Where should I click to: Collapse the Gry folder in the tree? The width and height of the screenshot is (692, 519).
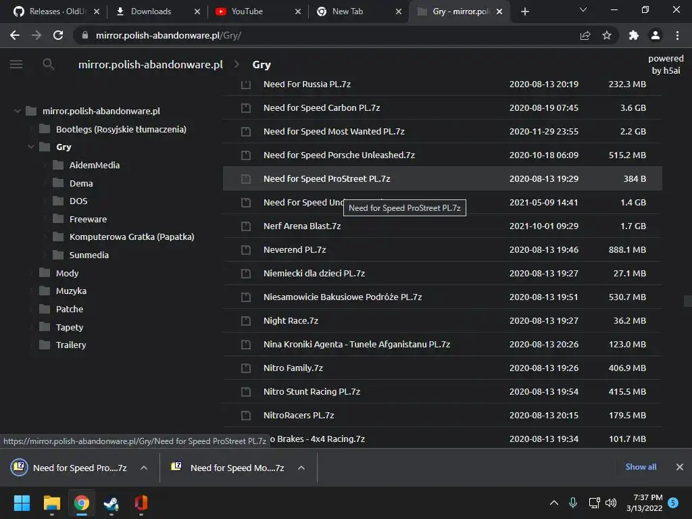click(x=31, y=147)
